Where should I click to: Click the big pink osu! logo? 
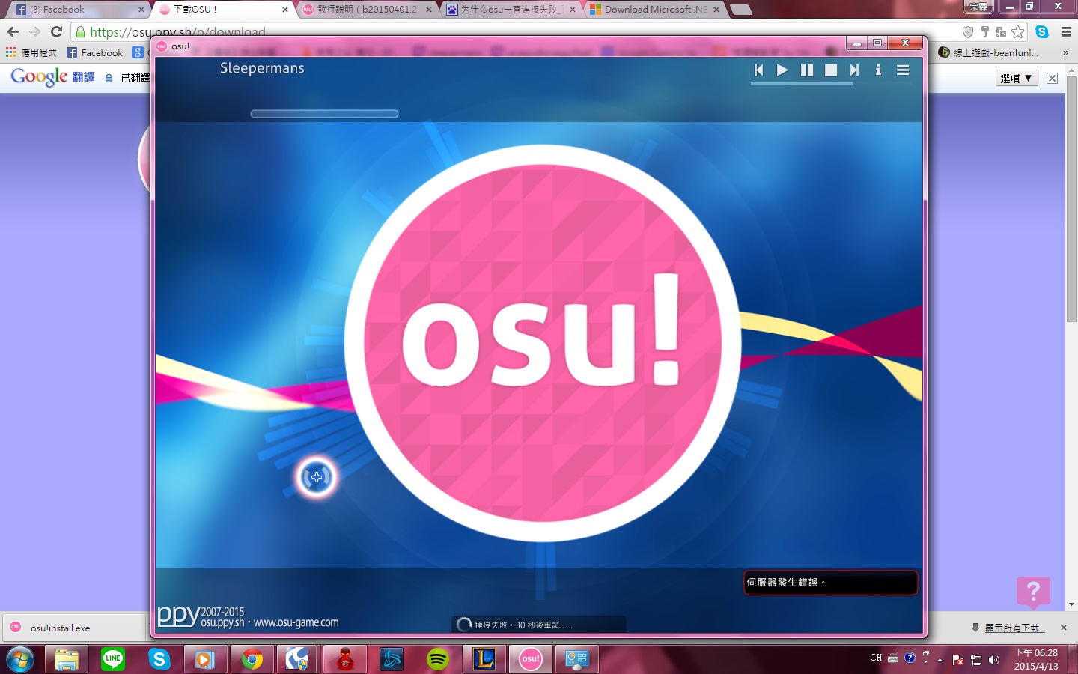click(x=543, y=343)
